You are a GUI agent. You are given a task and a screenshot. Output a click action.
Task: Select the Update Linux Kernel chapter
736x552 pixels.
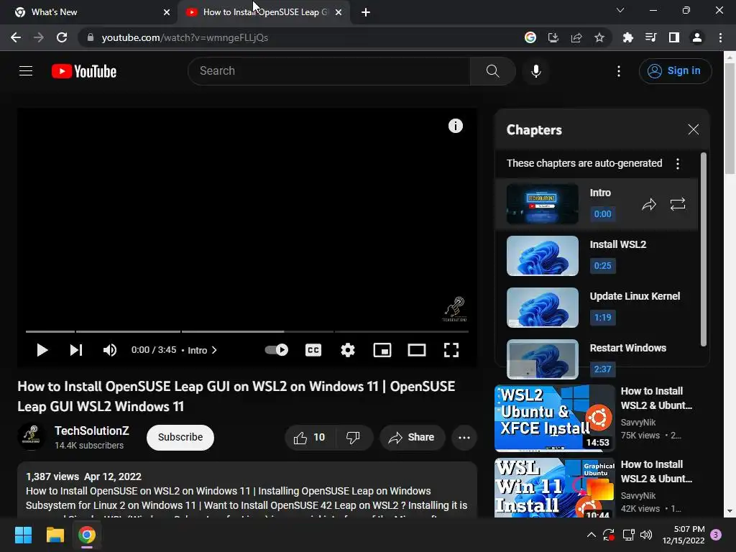(597, 308)
